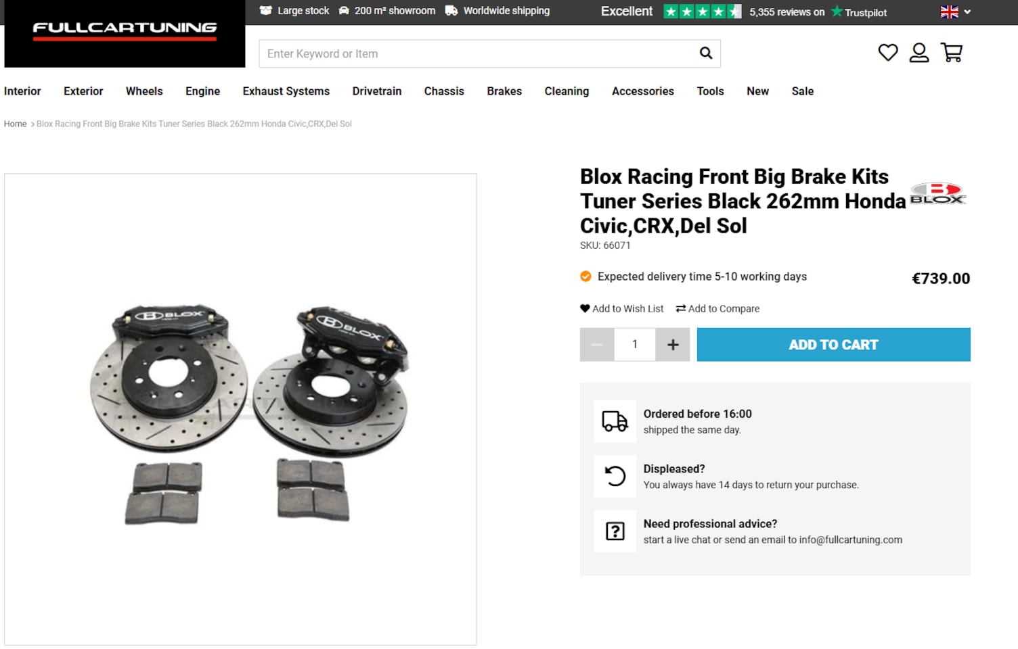Click the search magnifier icon
1018x649 pixels.
click(705, 53)
